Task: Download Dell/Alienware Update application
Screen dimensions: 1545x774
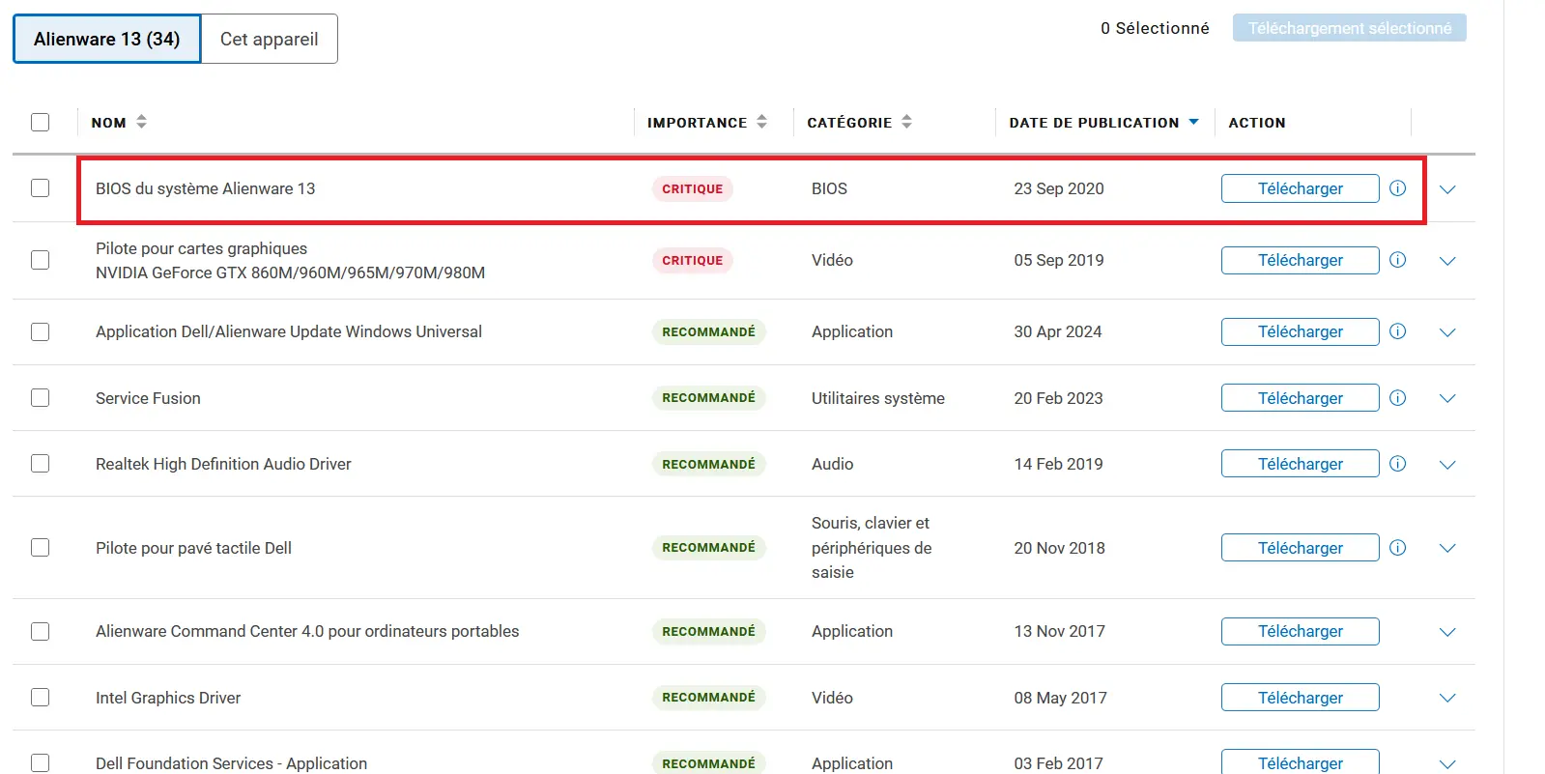Action: (x=1300, y=331)
